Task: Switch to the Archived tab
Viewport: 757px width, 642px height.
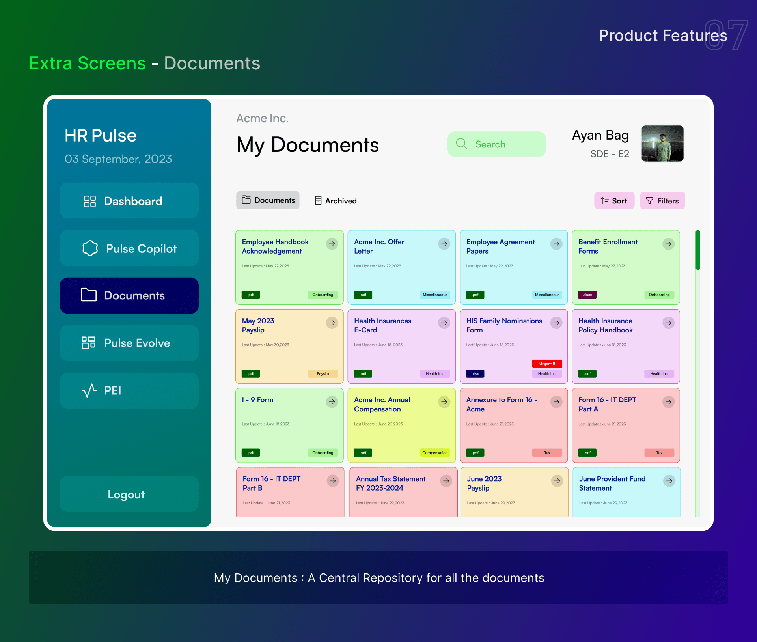Action: pyautogui.click(x=336, y=201)
